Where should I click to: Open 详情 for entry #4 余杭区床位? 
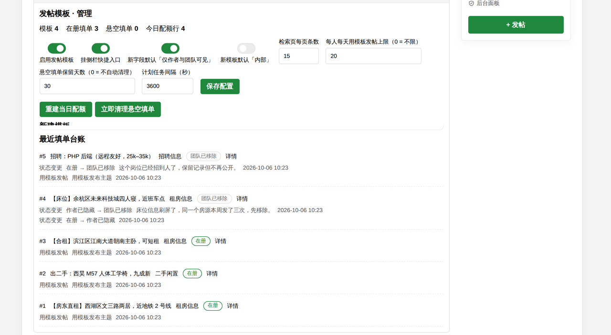click(242, 199)
